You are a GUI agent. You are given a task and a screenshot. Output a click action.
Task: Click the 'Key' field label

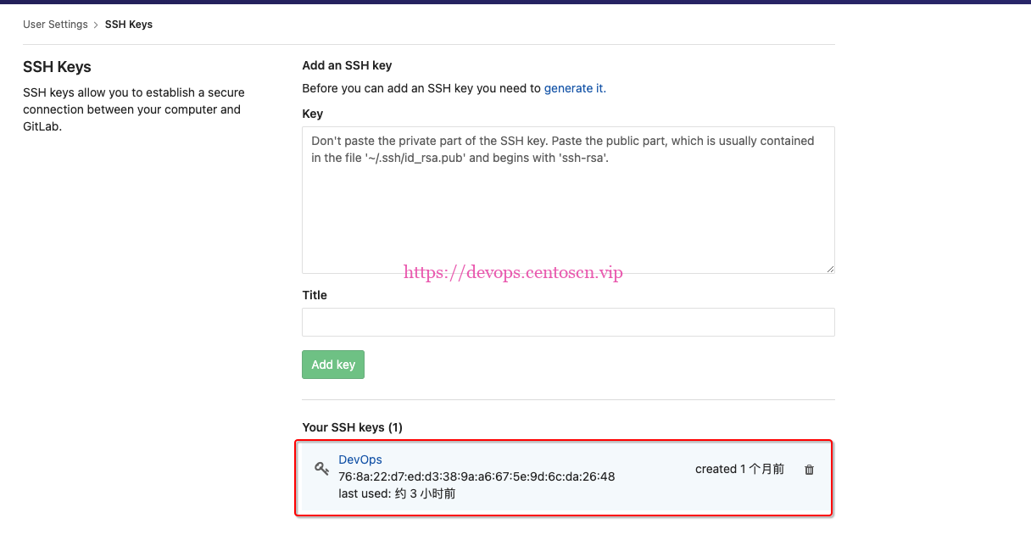[x=312, y=114]
